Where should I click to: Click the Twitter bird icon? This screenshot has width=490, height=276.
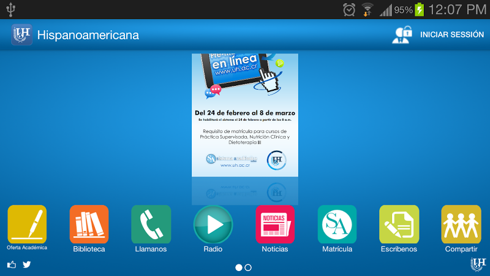point(27,265)
